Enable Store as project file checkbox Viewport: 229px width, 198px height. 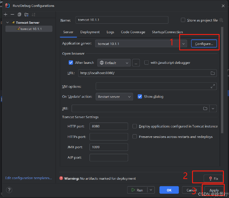[x=183, y=20]
